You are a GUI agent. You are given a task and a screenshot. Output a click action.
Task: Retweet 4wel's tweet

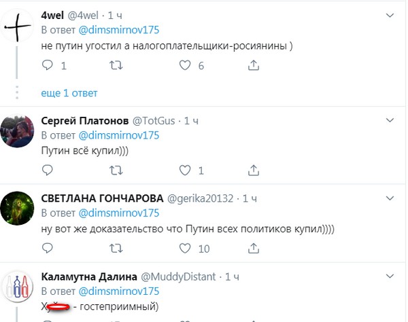(x=116, y=66)
